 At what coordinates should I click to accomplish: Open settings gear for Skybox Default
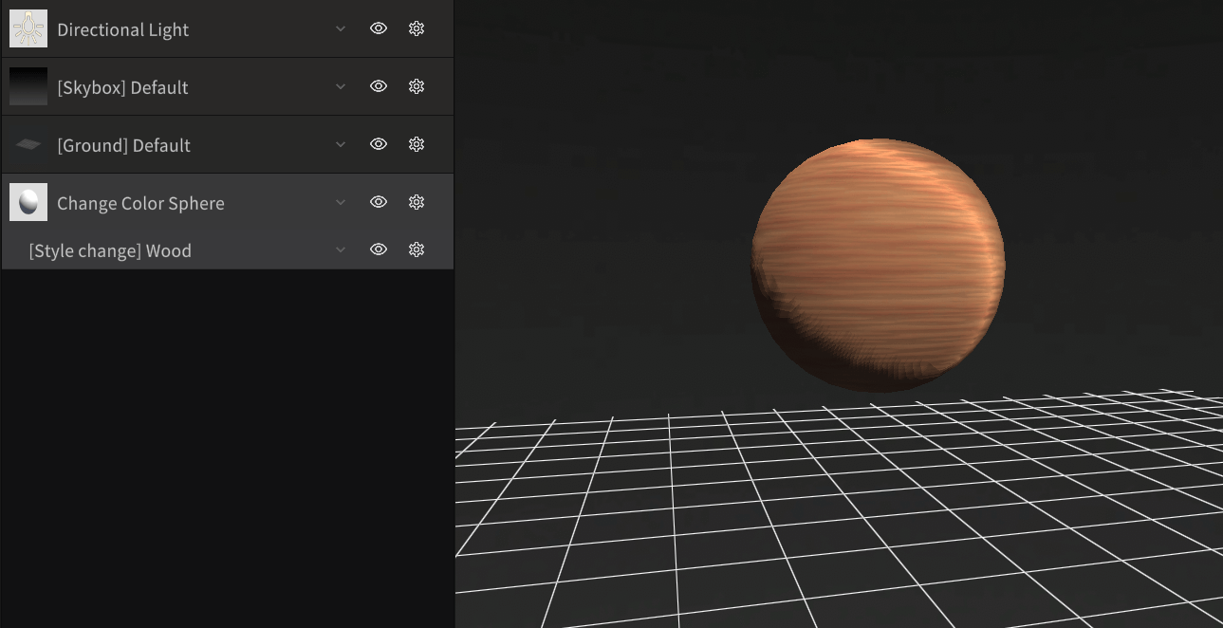[416, 86]
